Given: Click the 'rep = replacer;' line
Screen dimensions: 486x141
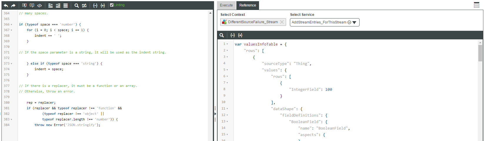Looking at the screenshot, I should 41,103.
